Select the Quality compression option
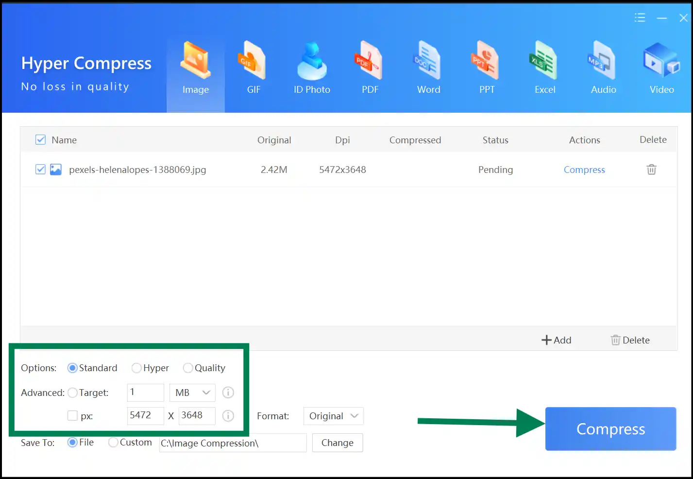693x479 pixels. (188, 368)
